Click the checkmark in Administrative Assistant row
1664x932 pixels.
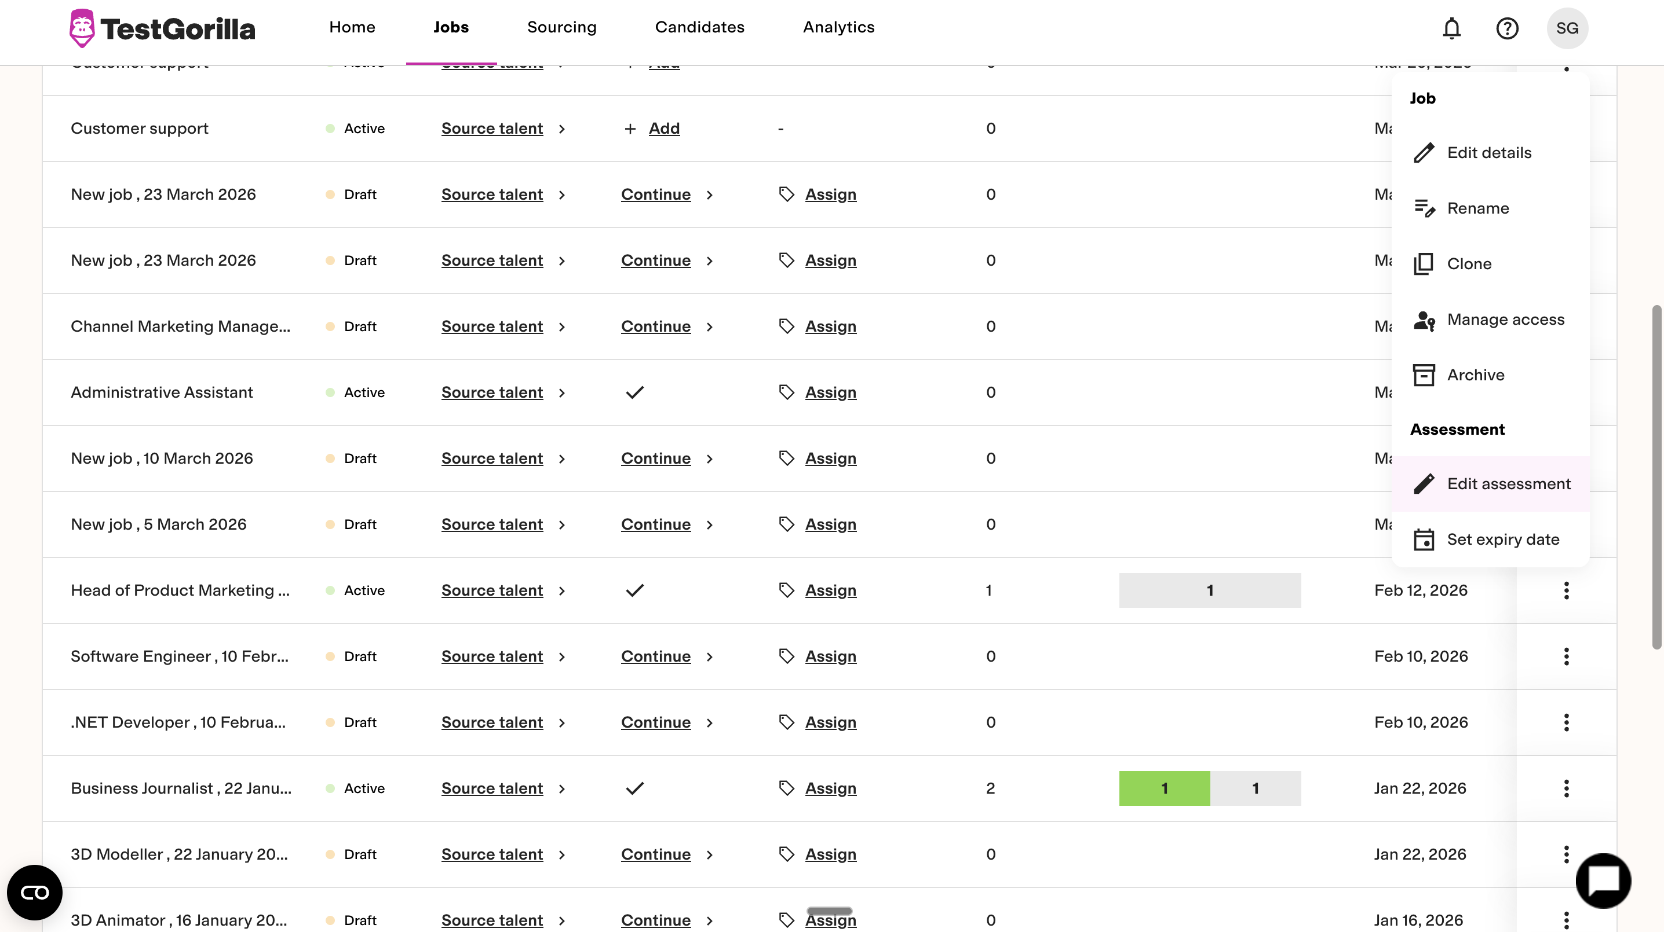(635, 392)
